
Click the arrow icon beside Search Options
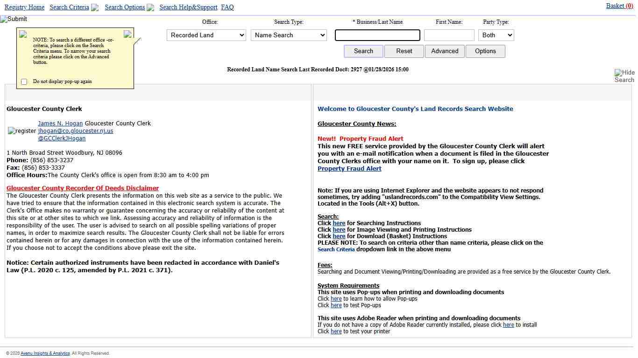click(150, 7)
